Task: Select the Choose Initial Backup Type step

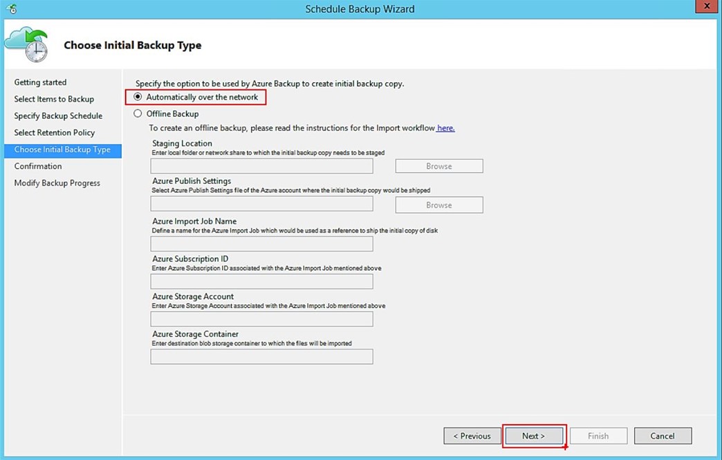Action: click(63, 149)
